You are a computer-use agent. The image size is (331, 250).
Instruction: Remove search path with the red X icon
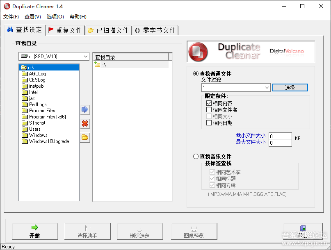pyautogui.click(x=84, y=123)
